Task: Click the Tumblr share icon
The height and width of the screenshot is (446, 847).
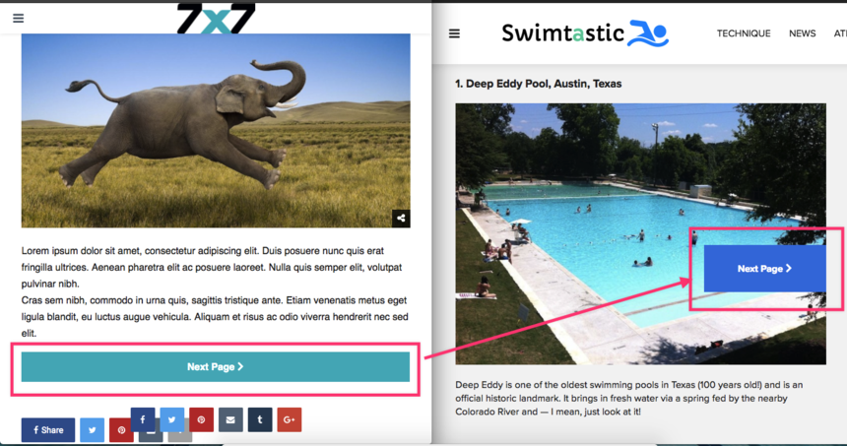Action: pyautogui.click(x=260, y=419)
